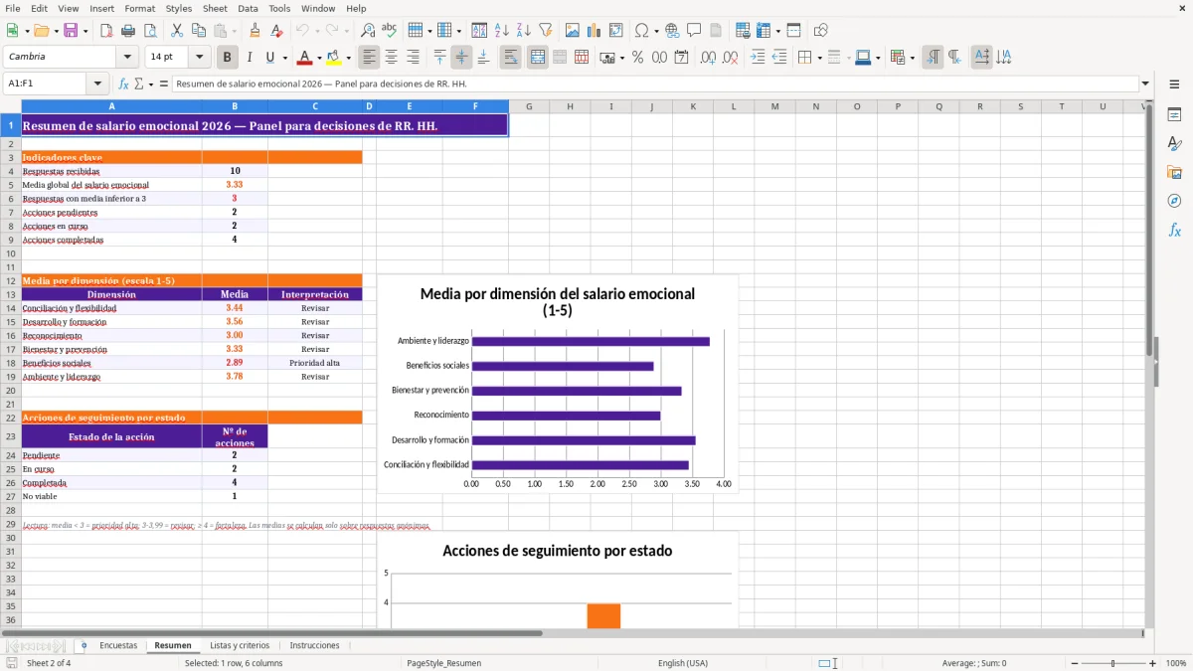Activate Clone Formatting paintbrush
This screenshot has height=671, width=1193.
[x=255, y=31]
